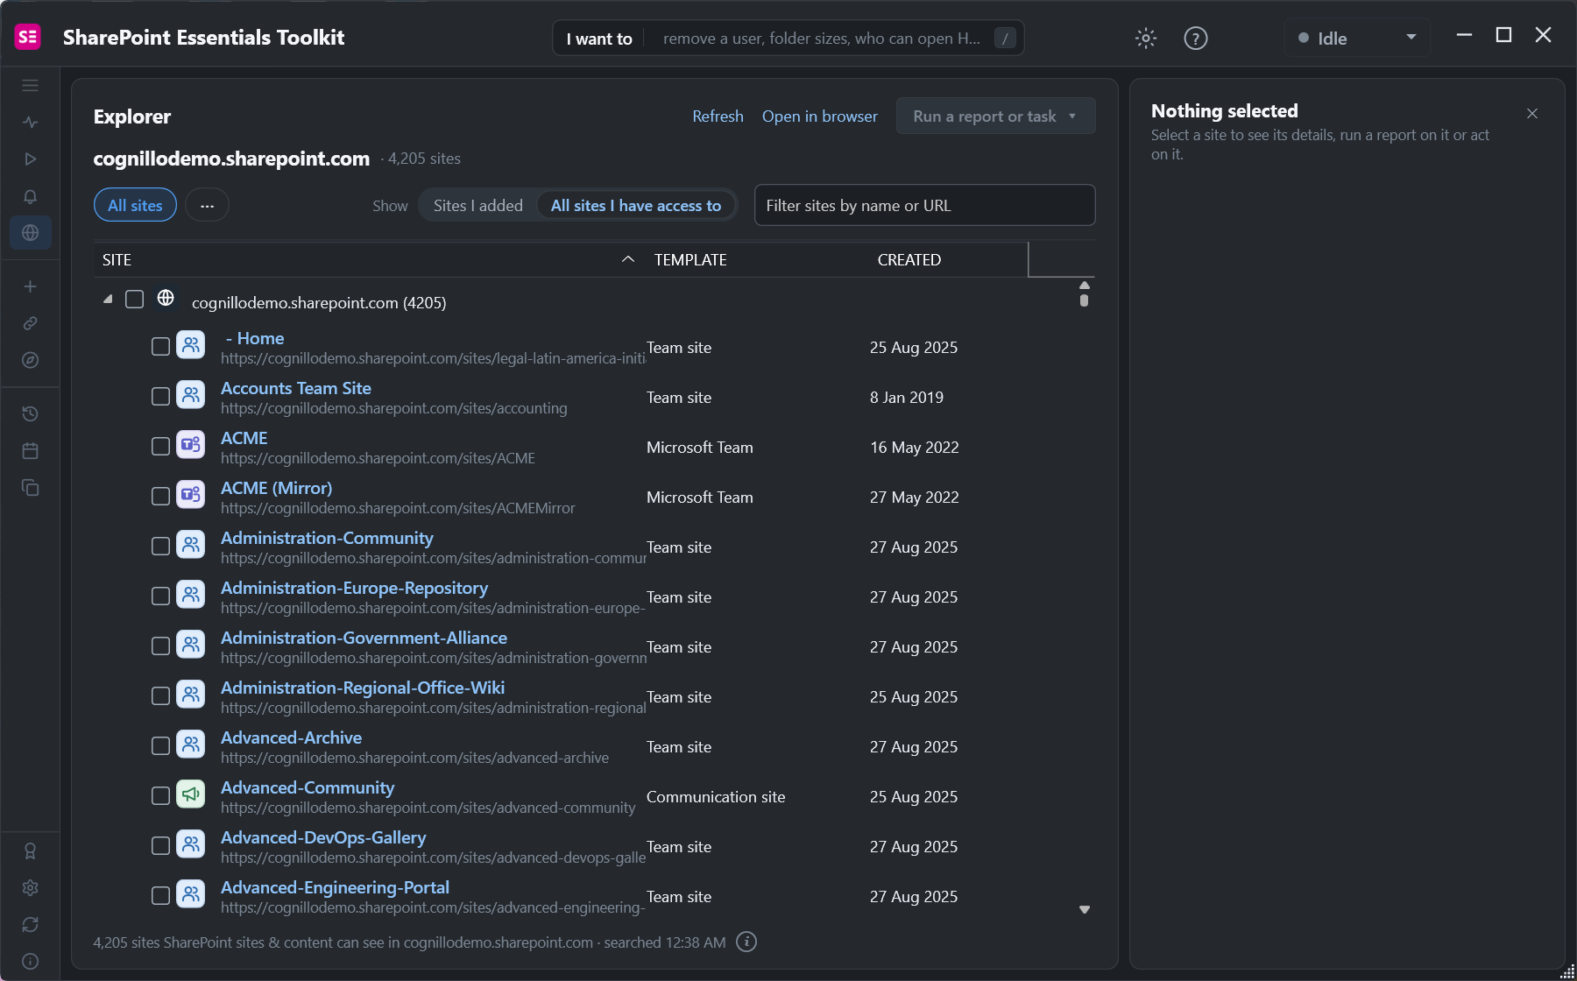1577x981 pixels.
Task: Collapse the cognillodemo.sharepoint.com tree node
Action: [108, 300]
